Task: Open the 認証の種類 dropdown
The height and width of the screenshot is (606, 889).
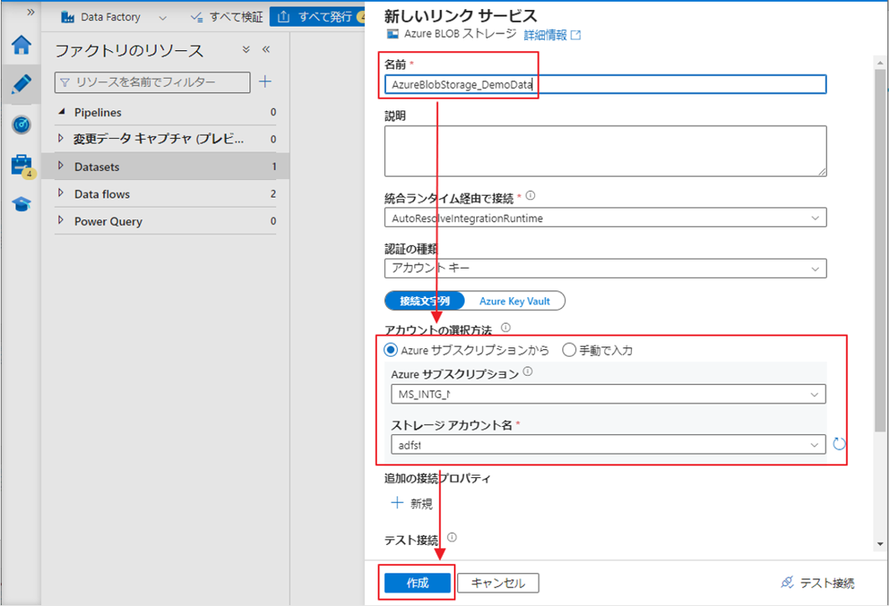Action: click(605, 269)
